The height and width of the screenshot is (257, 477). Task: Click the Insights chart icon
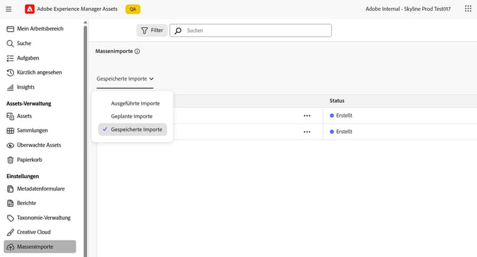10,87
